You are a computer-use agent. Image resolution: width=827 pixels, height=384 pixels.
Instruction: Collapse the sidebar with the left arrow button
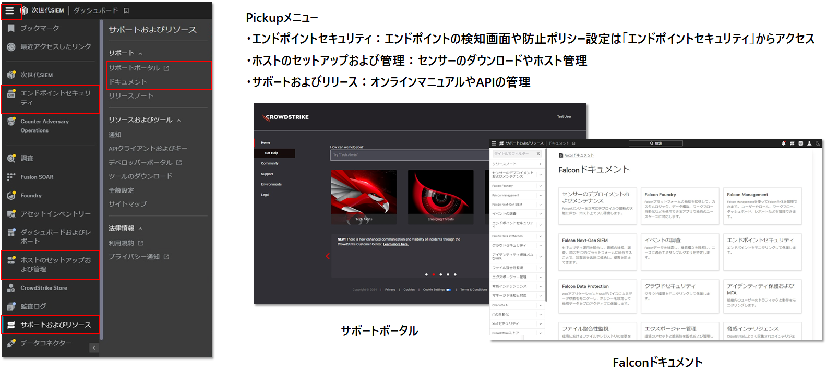(x=94, y=347)
